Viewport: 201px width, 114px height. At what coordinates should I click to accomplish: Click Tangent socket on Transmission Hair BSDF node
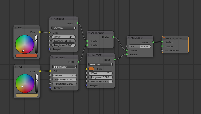click(50, 88)
